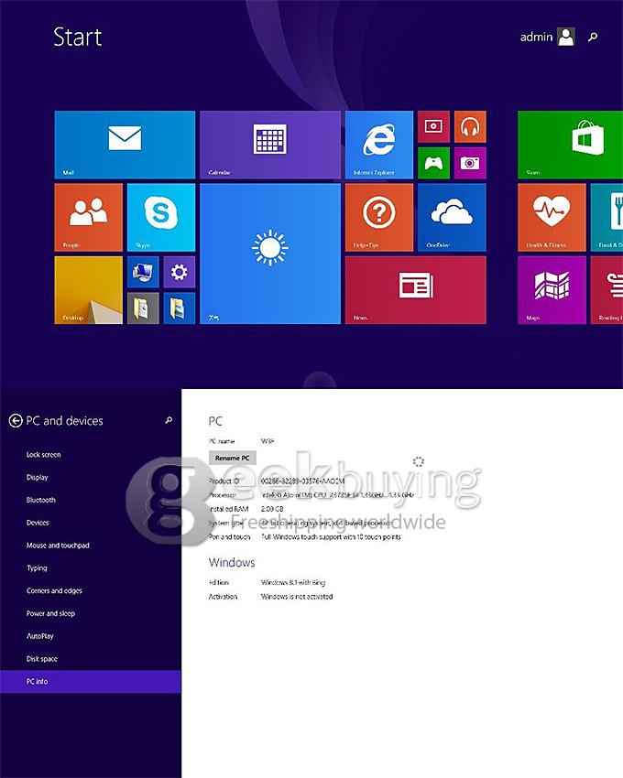Open the Help+Tips tile
This screenshot has height=778, width=623.
pos(379,217)
